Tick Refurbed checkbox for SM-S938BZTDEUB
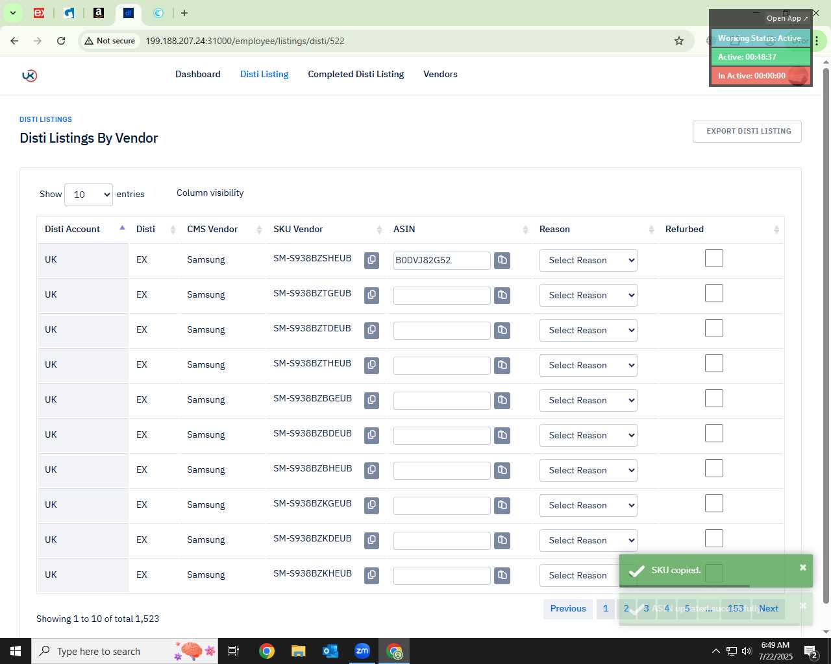This screenshot has height=664, width=831. pyautogui.click(x=714, y=328)
